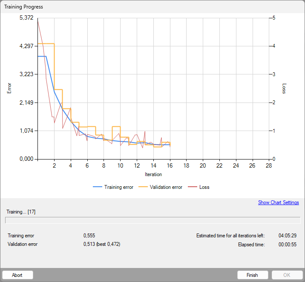Click the Abort button
The height and width of the screenshot is (282, 305).
pyautogui.click(x=17, y=275)
